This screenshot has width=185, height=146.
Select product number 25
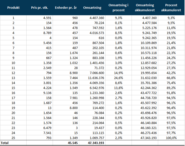13,138
